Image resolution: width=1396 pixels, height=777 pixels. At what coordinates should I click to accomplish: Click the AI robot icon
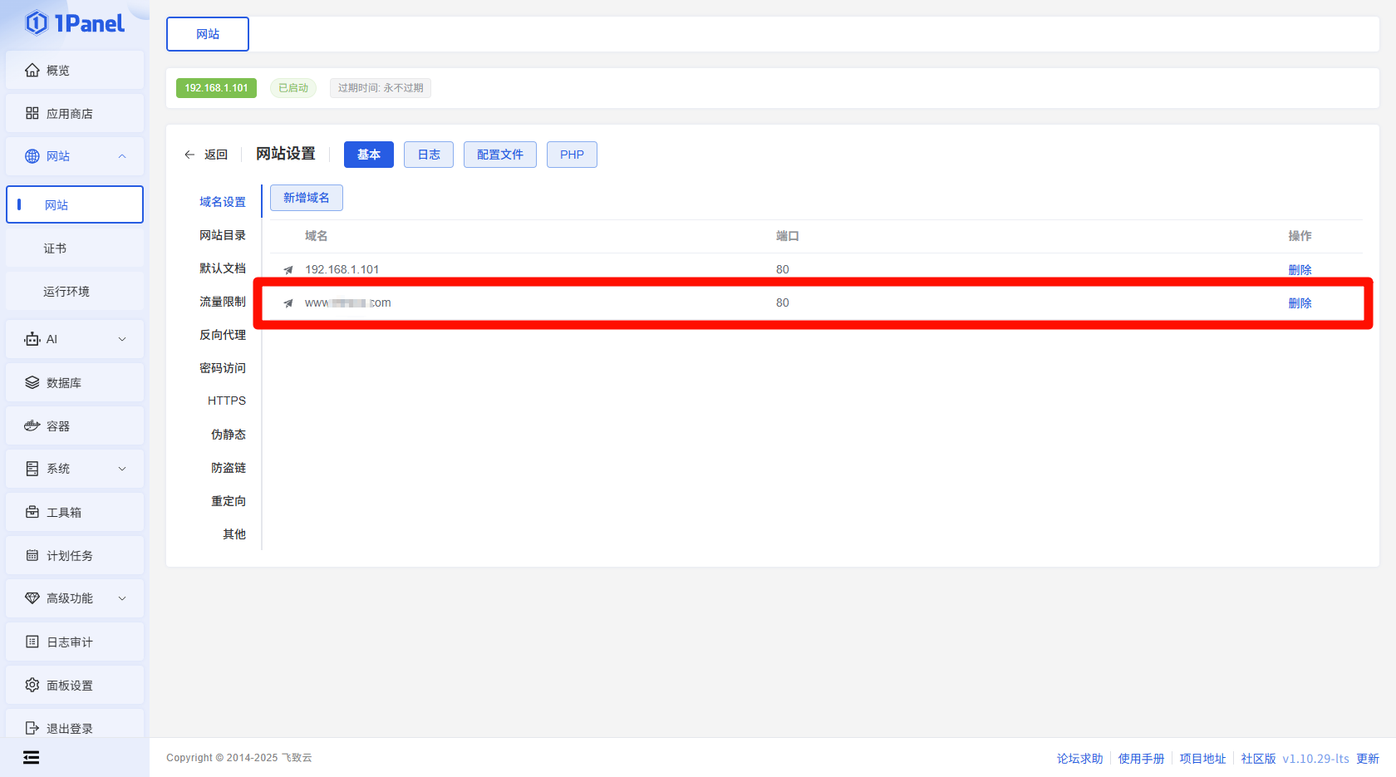click(32, 339)
